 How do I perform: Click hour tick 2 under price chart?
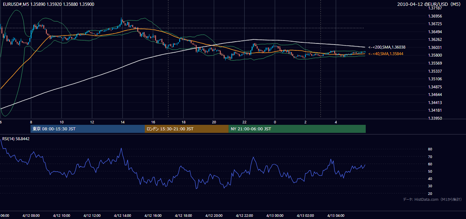[306, 122]
